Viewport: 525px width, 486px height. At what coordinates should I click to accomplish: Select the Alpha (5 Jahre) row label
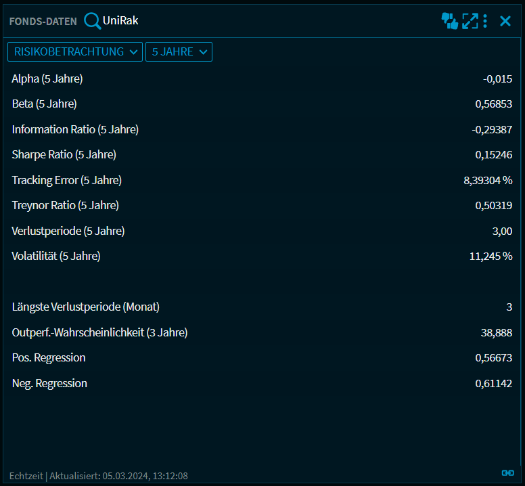[x=47, y=79]
